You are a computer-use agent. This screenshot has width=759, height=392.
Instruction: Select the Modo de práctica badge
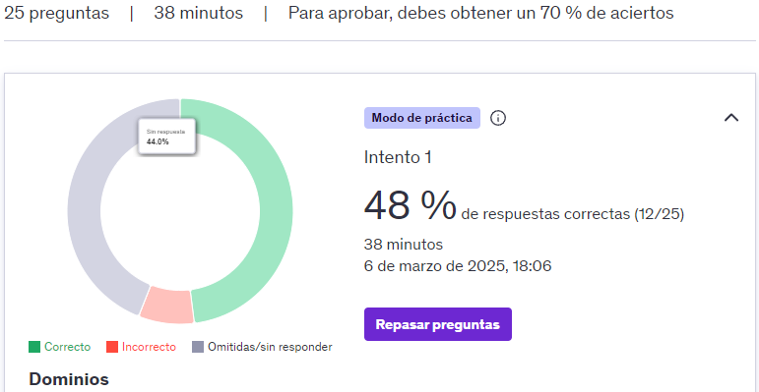pos(422,118)
